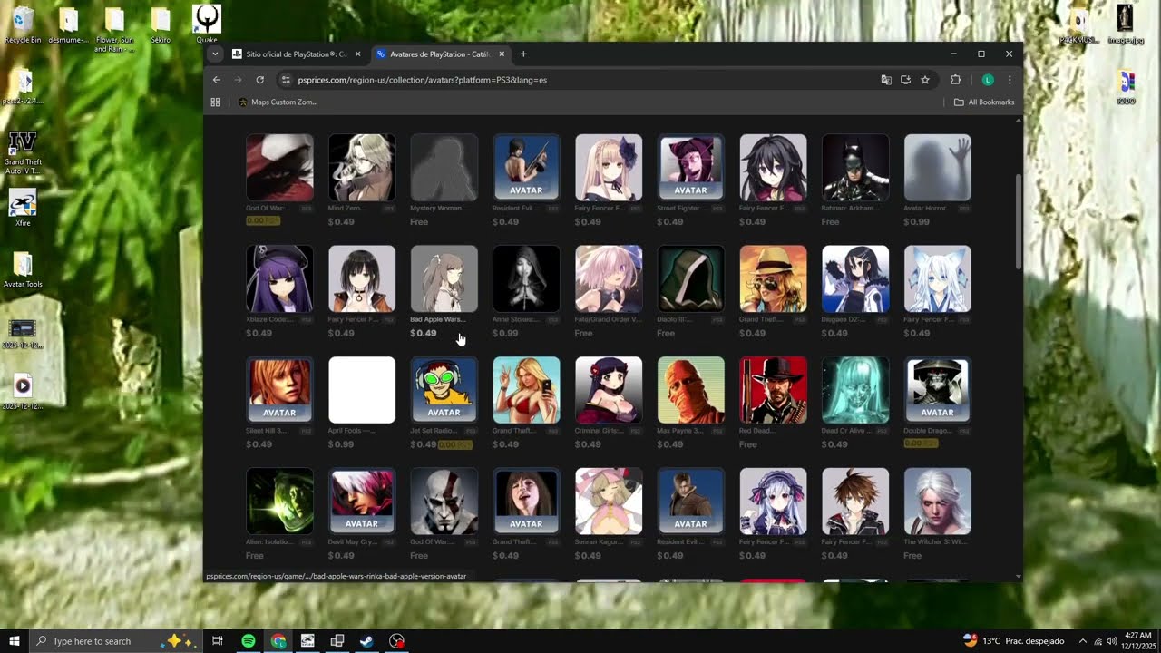Image resolution: width=1161 pixels, height=653 pixels.
Task: Open The Witcher 3 avatar thumbnail
Action: click(938, 502)
